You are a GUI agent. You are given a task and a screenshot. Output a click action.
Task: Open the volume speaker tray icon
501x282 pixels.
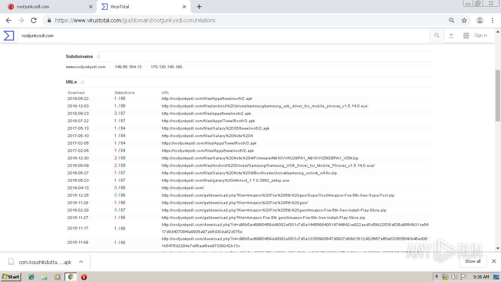pos(454,277)
